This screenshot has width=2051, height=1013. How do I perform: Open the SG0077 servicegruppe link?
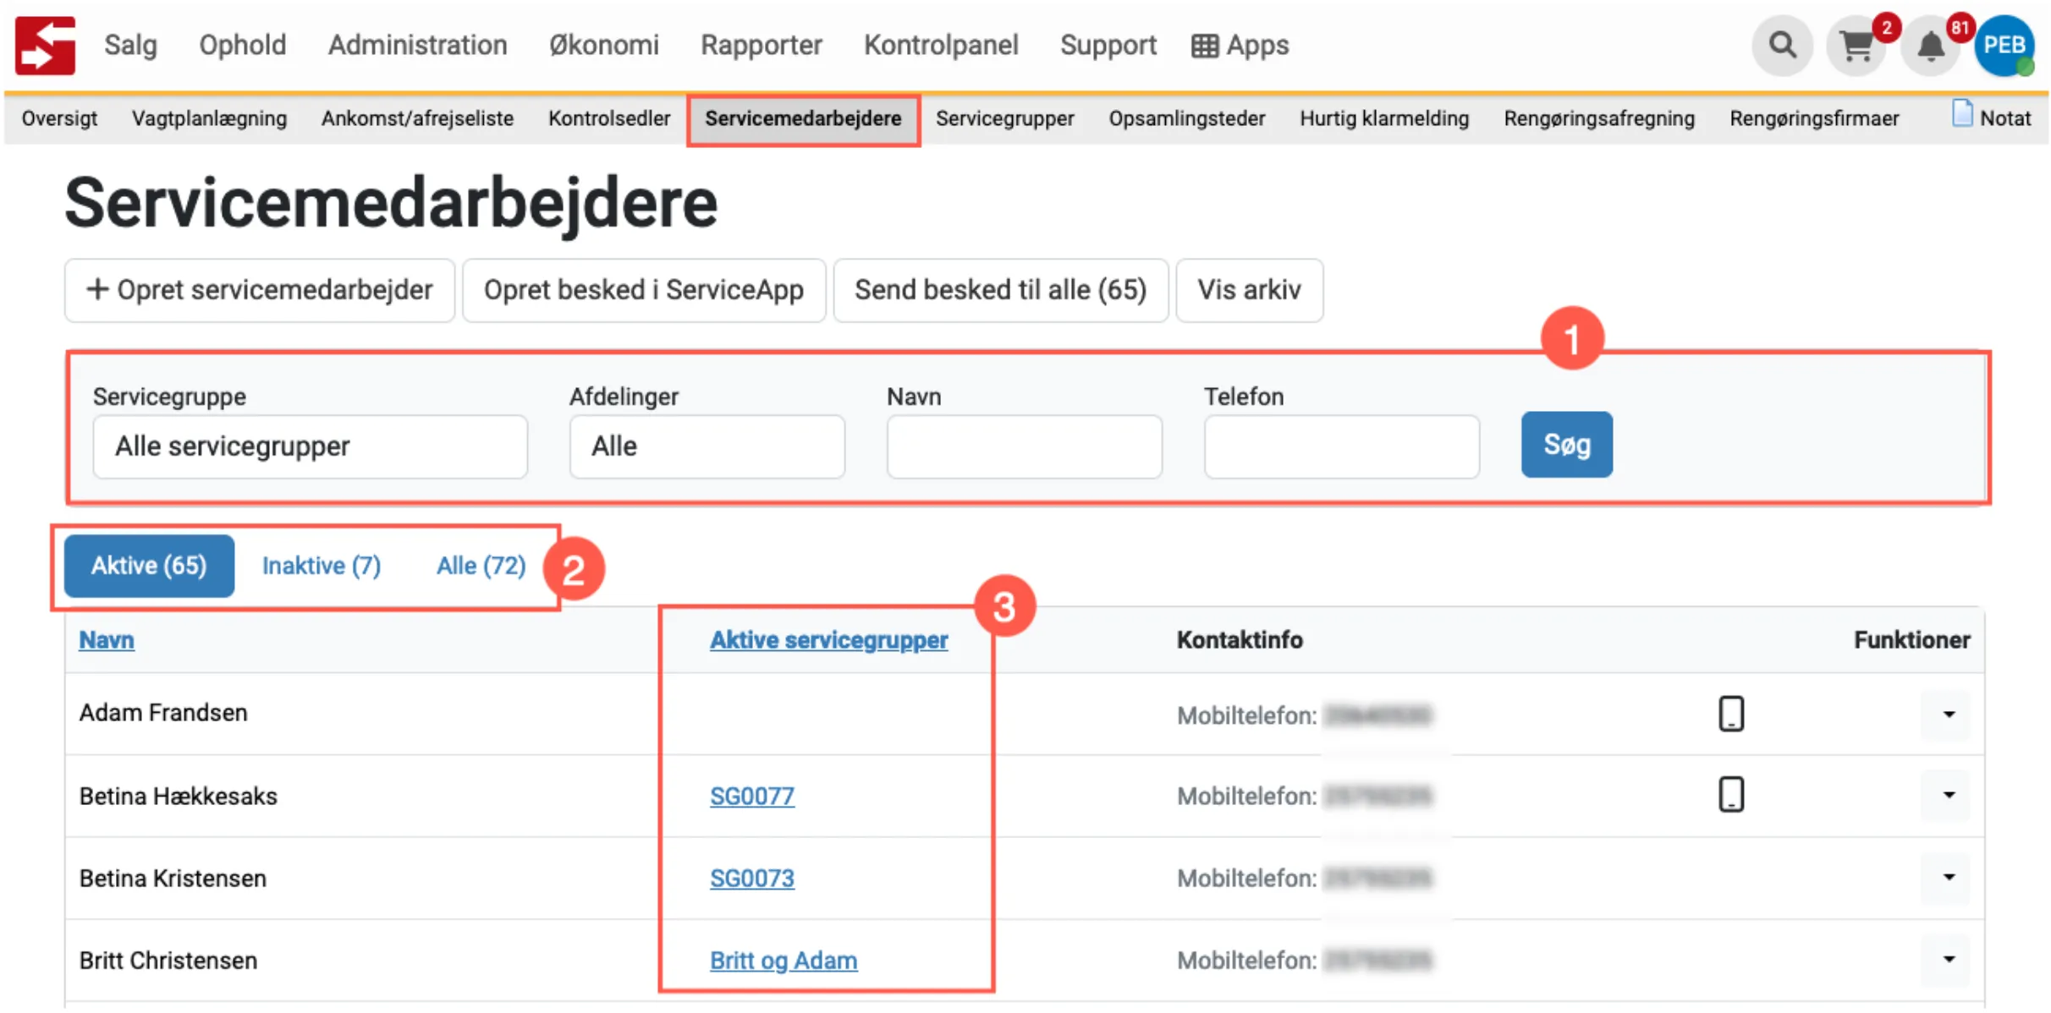(752, 796)
